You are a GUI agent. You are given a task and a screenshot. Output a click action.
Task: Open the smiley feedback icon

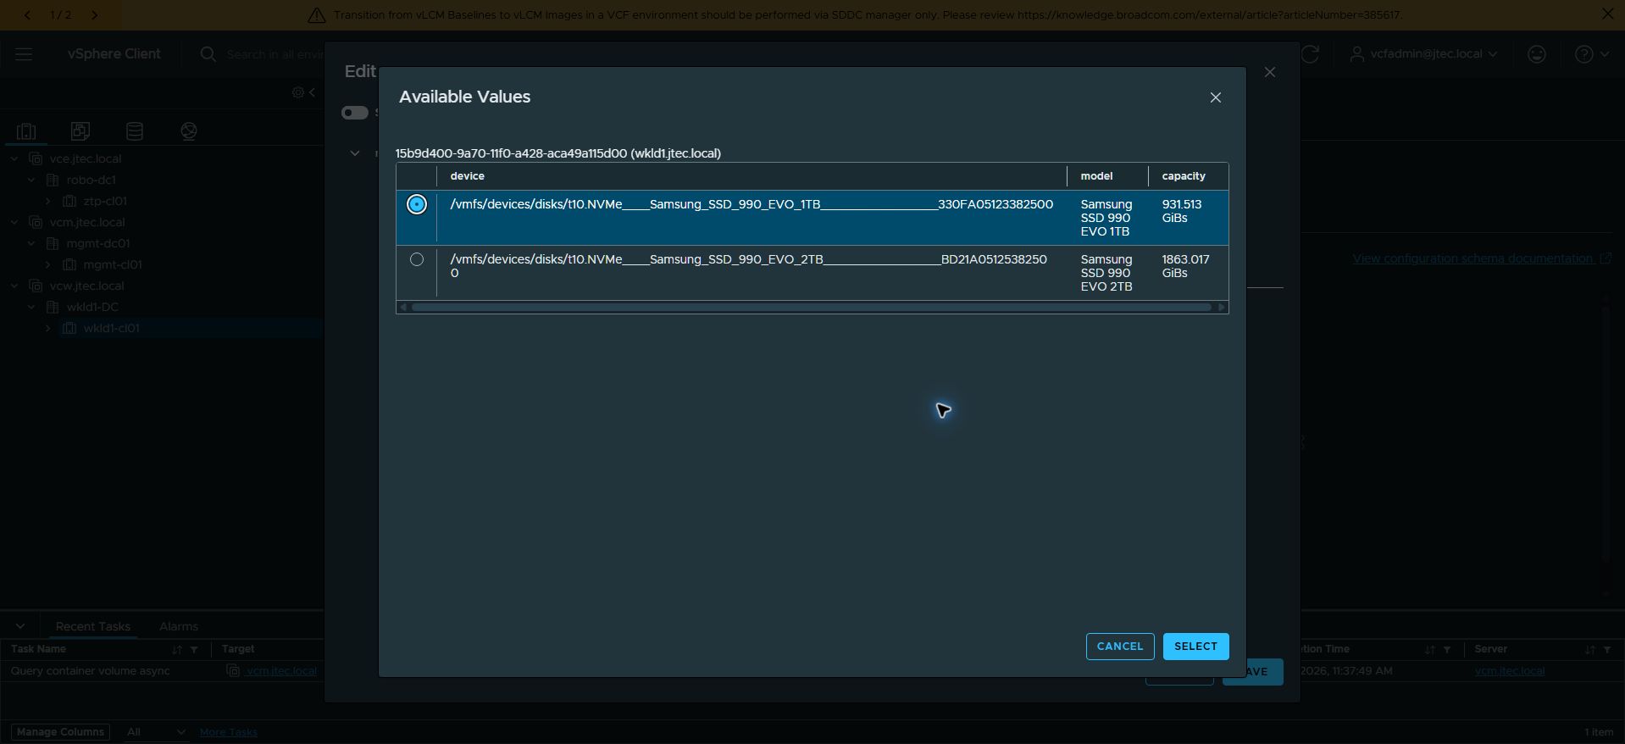click(x=1536, y=54)
